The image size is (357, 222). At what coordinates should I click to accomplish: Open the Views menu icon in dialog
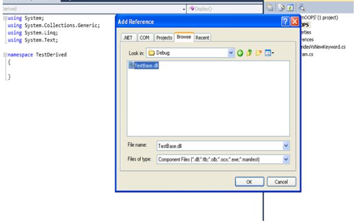pos(269,53)
